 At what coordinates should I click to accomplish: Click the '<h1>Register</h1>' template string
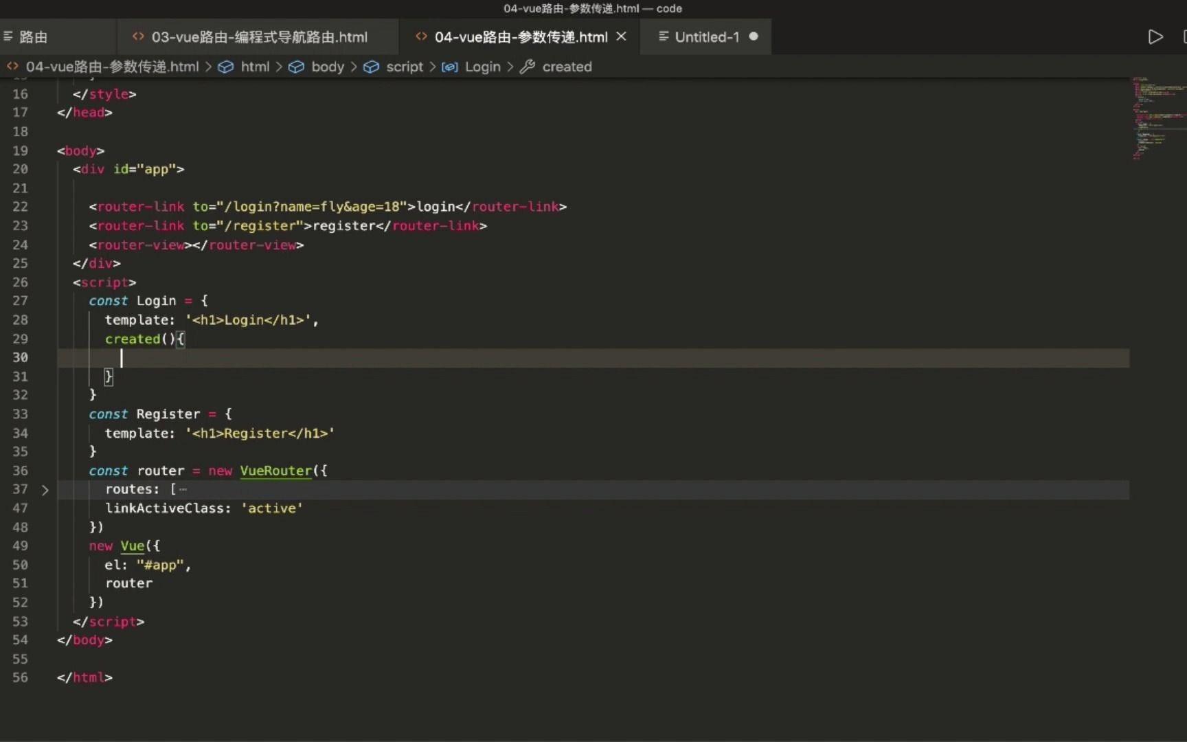(259, 434)
